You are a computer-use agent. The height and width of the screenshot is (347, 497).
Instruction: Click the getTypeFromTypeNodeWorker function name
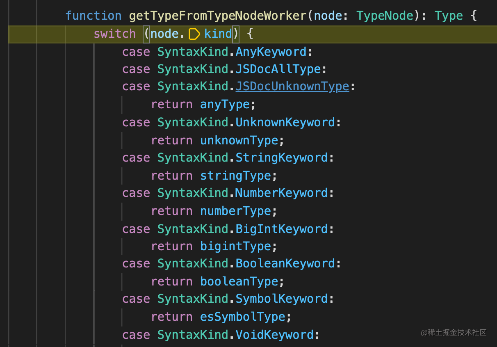(218, 16)
